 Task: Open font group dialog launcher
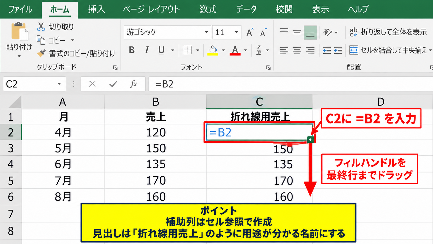coord(269,68)
